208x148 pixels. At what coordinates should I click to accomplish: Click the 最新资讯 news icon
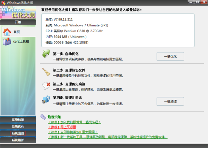43,117
